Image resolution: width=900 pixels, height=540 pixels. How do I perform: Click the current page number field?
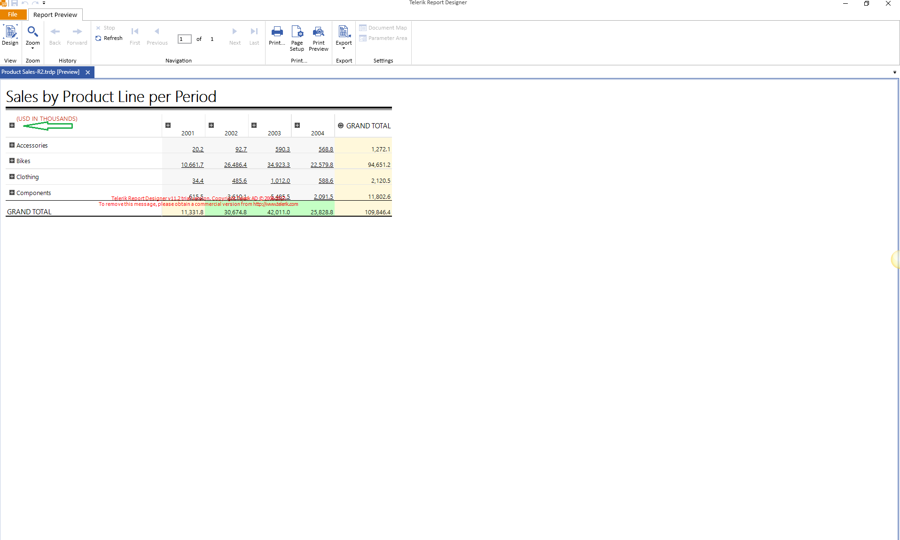tap(185, 39)
